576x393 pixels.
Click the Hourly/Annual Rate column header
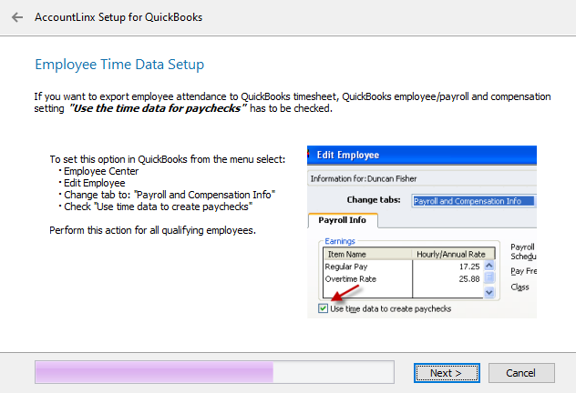pos(453,254)
